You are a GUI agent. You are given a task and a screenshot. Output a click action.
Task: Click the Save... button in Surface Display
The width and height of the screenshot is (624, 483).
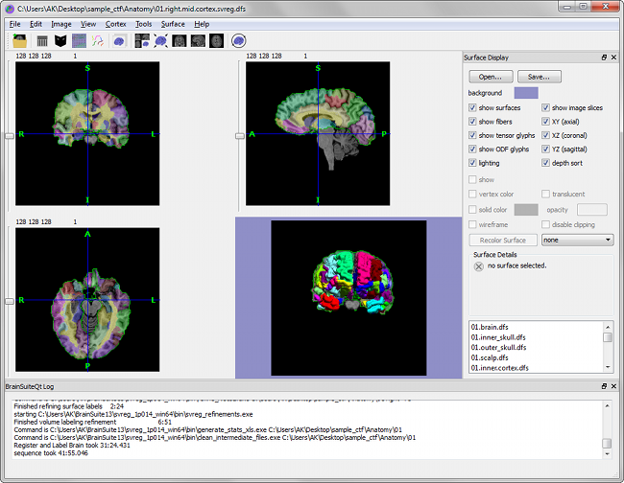pos(539,77)
